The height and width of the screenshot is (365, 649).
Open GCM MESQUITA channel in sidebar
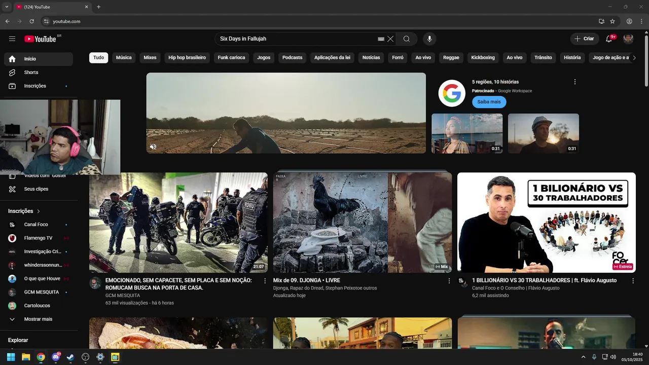(39, 292)
